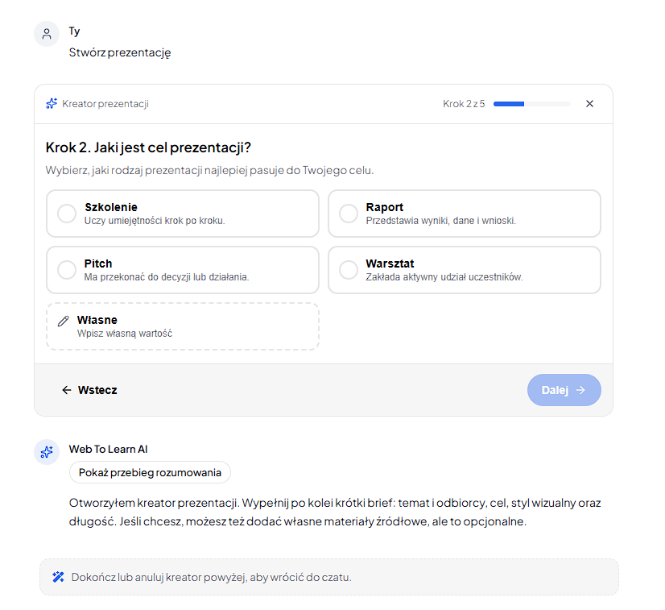
Task: Choose the Pitch radio option
Action: click(67, 270)
